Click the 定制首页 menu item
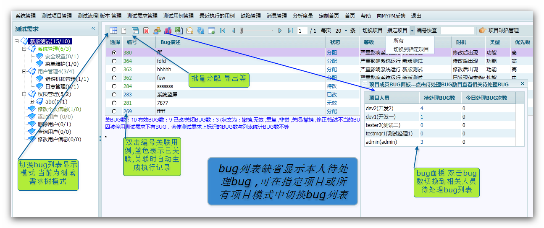Viewport: 544px width, 228px height. pos(329,16)
